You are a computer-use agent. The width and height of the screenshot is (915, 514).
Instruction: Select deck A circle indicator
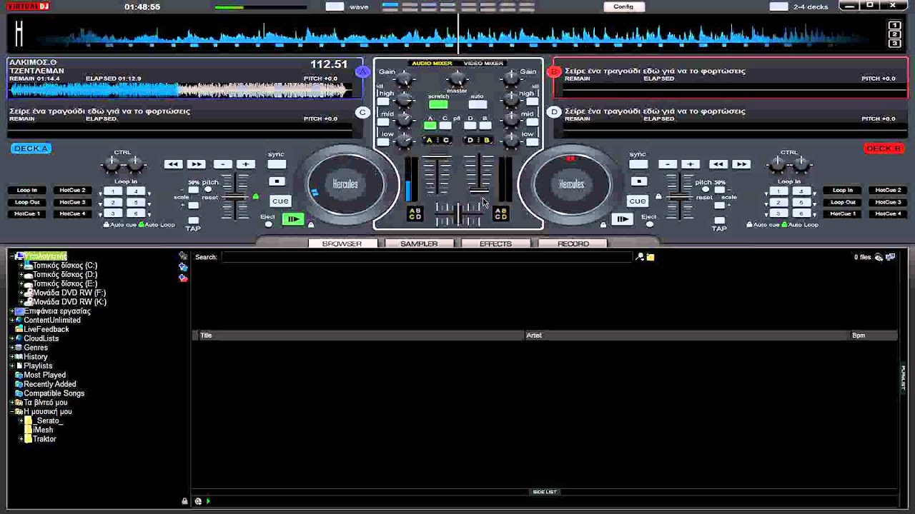(x=362, y=71)
